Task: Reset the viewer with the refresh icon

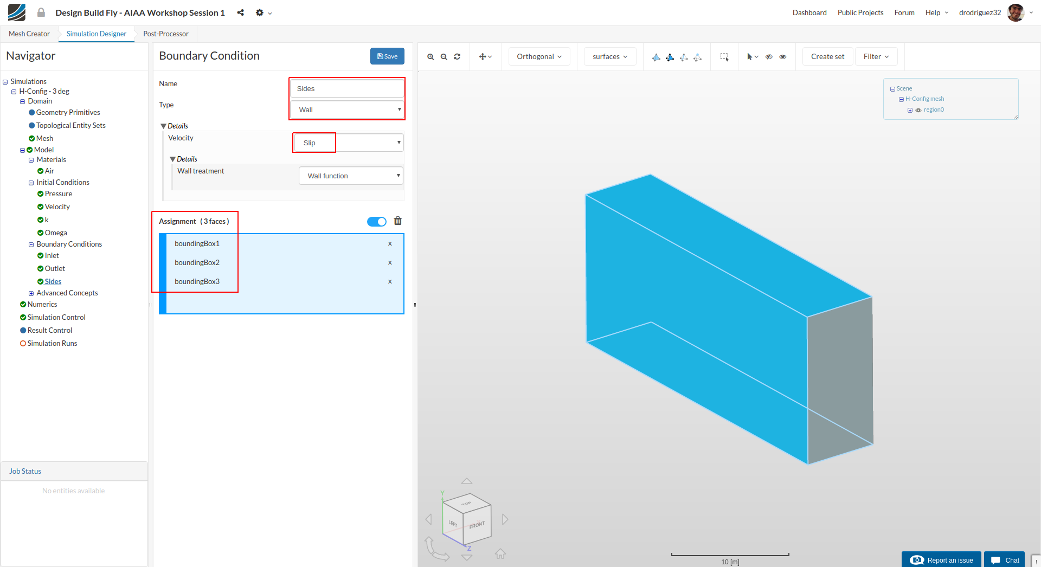Action: pyautogui.click(x=457, y=57)
